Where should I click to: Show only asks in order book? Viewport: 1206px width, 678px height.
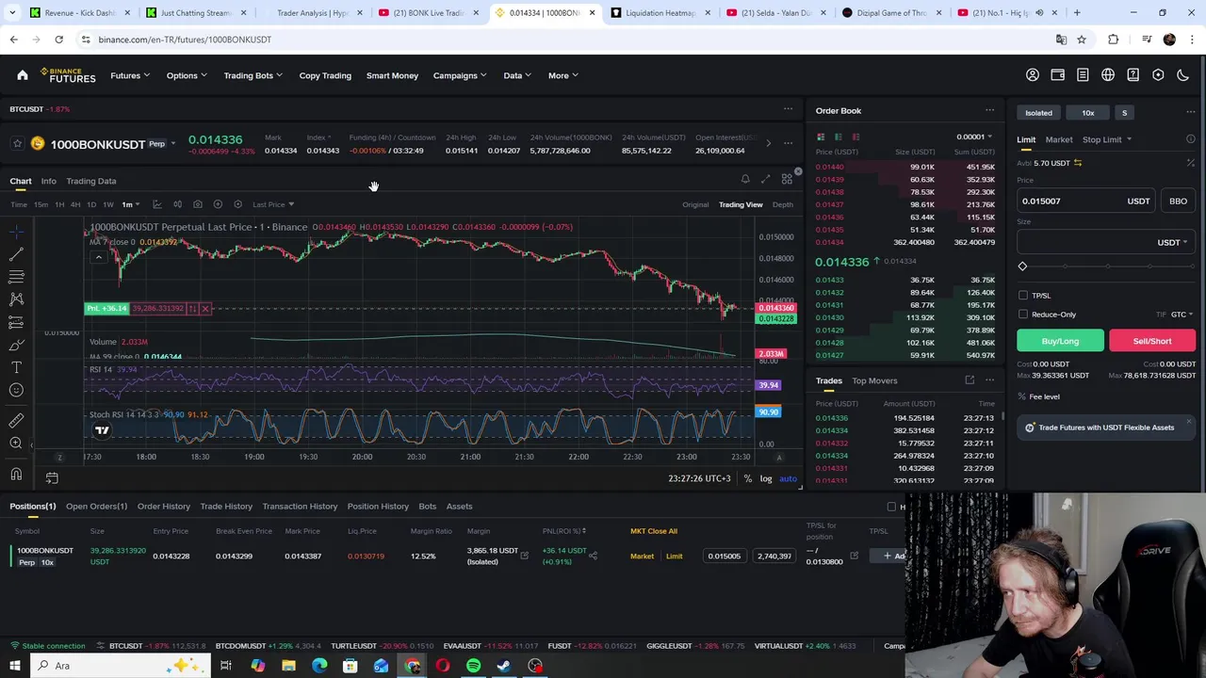pos(856,137)
